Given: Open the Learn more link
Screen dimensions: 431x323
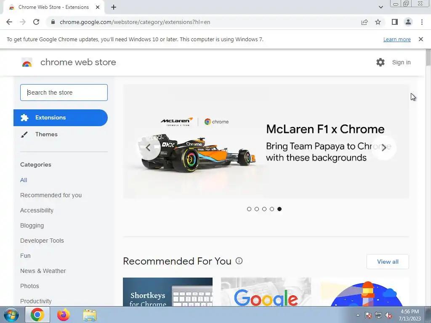Looking at the screenshot, I should 397,39.
